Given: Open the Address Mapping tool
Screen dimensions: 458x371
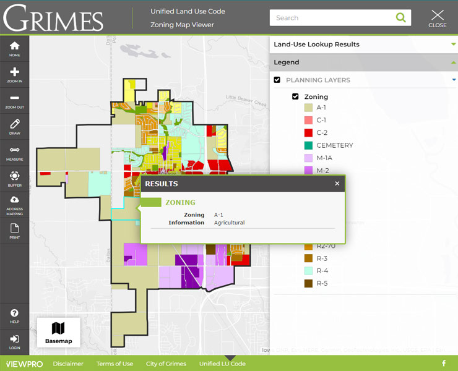Looking at the screenshot, I should coord(15,205).
